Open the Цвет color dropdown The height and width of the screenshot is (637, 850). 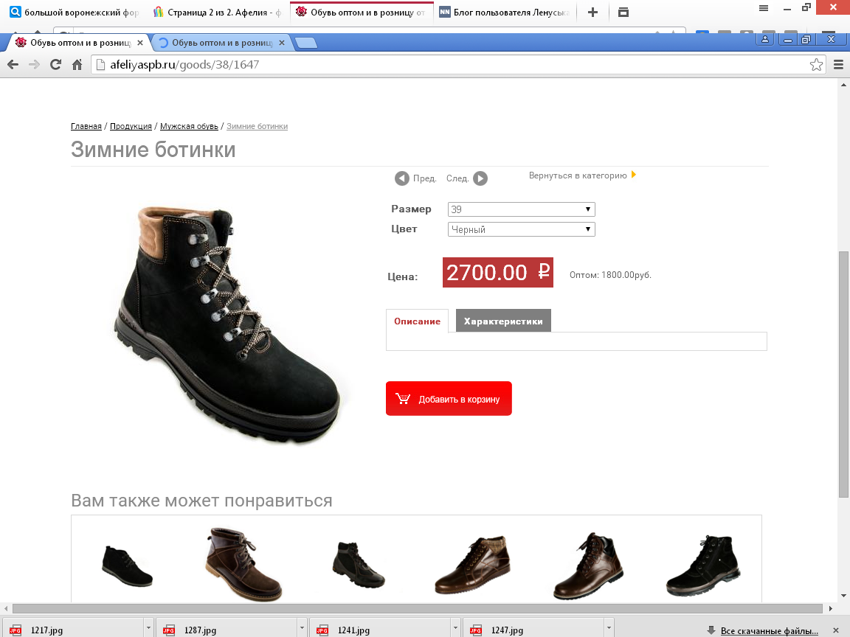point(522,230)
